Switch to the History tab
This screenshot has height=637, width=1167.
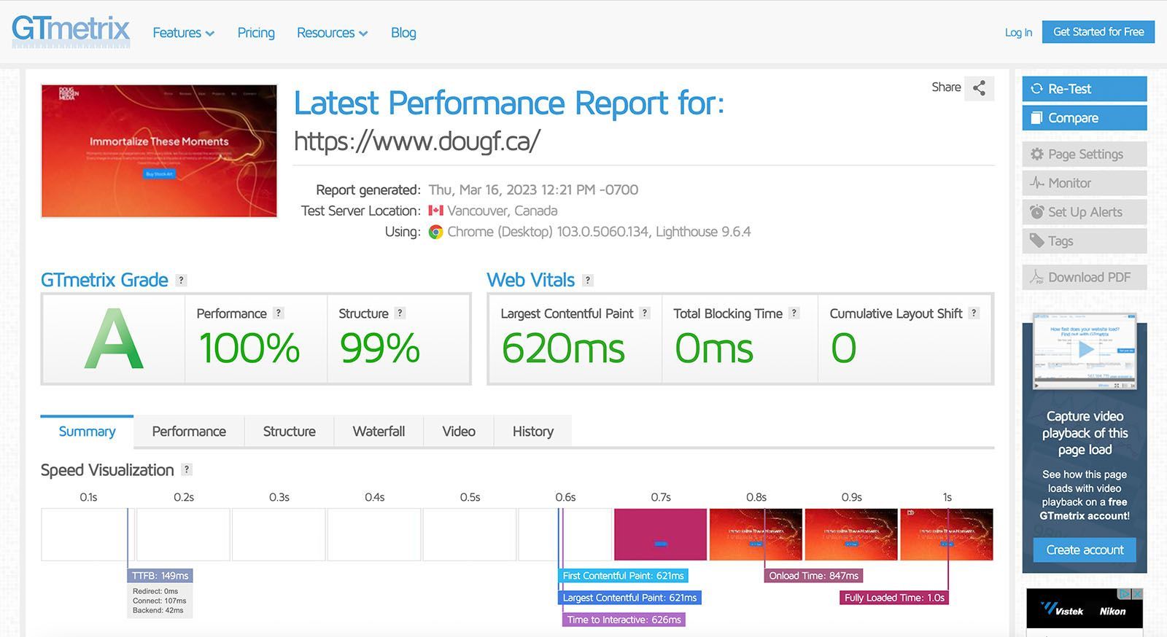click(533, 431)
